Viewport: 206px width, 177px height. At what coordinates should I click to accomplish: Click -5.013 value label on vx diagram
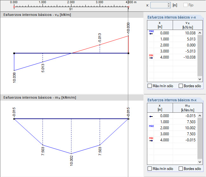(x=100, y=38)
